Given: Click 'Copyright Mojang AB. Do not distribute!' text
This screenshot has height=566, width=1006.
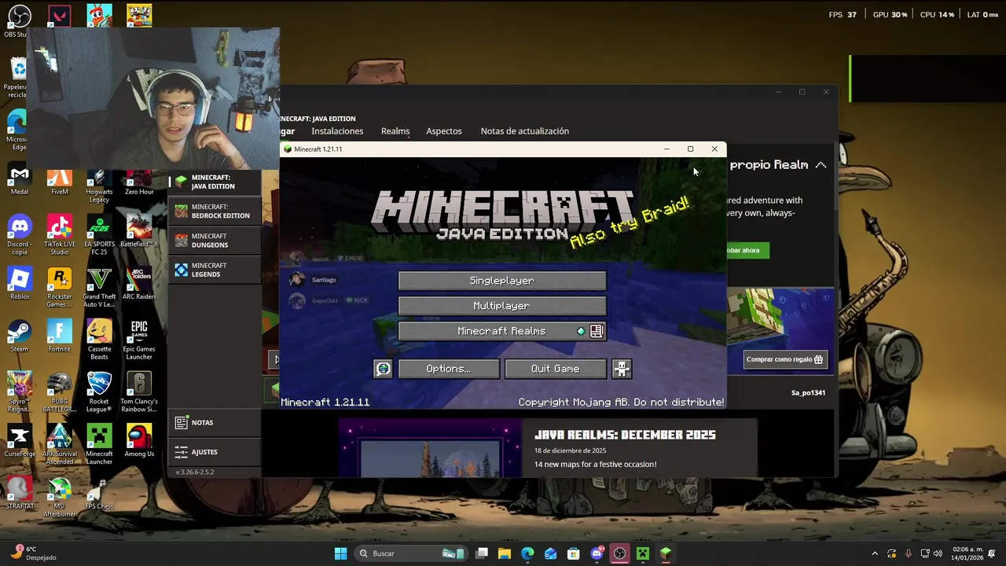Looking at the screenshot, I should coord(621,402).
